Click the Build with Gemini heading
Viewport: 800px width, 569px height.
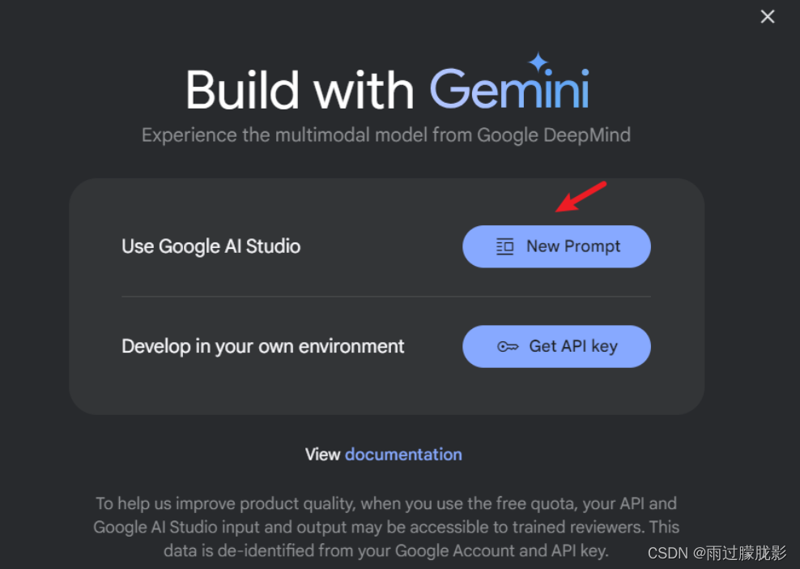[x=386, y=89]
